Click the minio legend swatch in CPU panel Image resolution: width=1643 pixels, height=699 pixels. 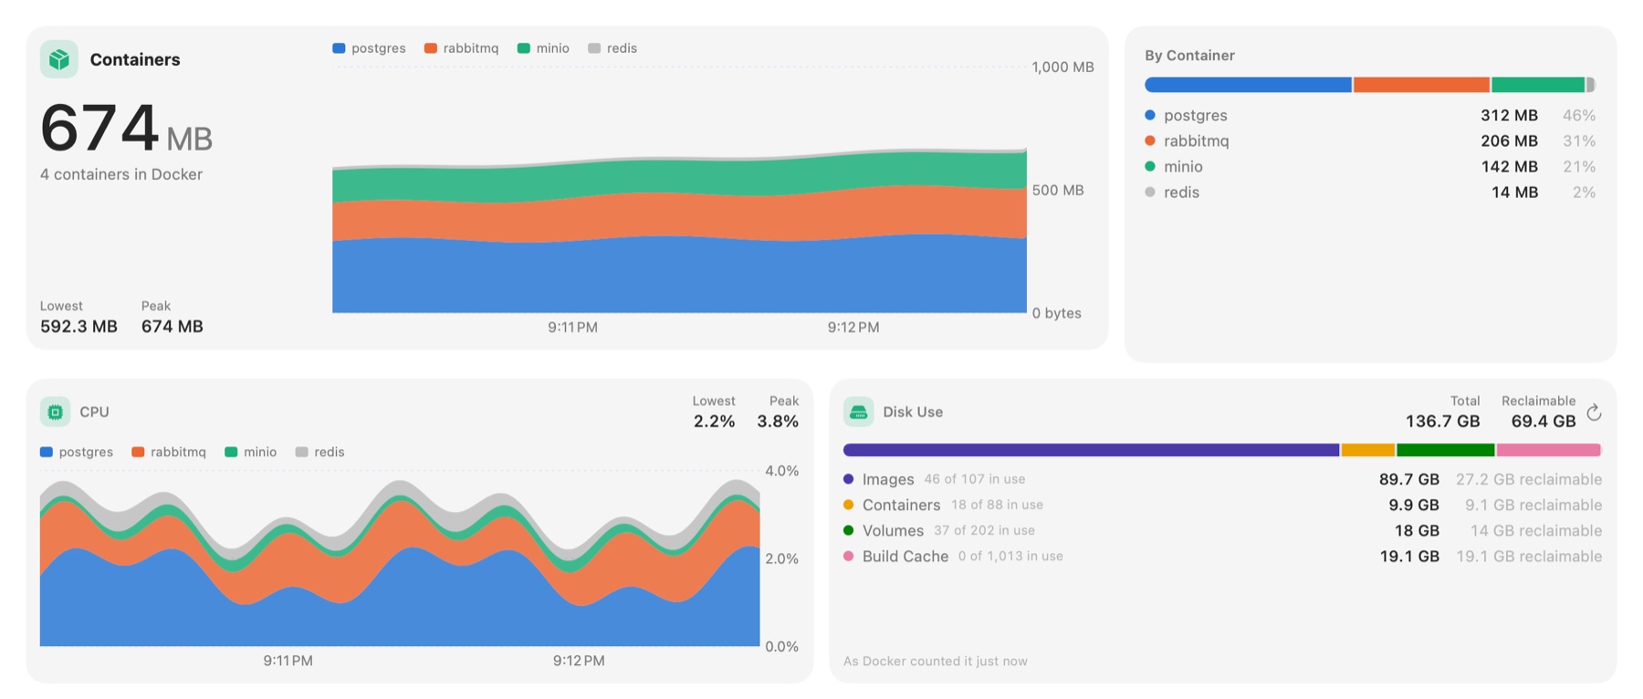click(231, 452)
